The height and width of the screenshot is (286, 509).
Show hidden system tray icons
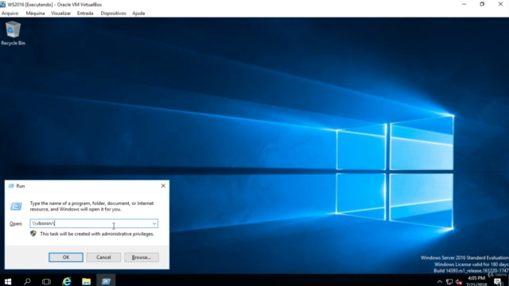point(440,282)
